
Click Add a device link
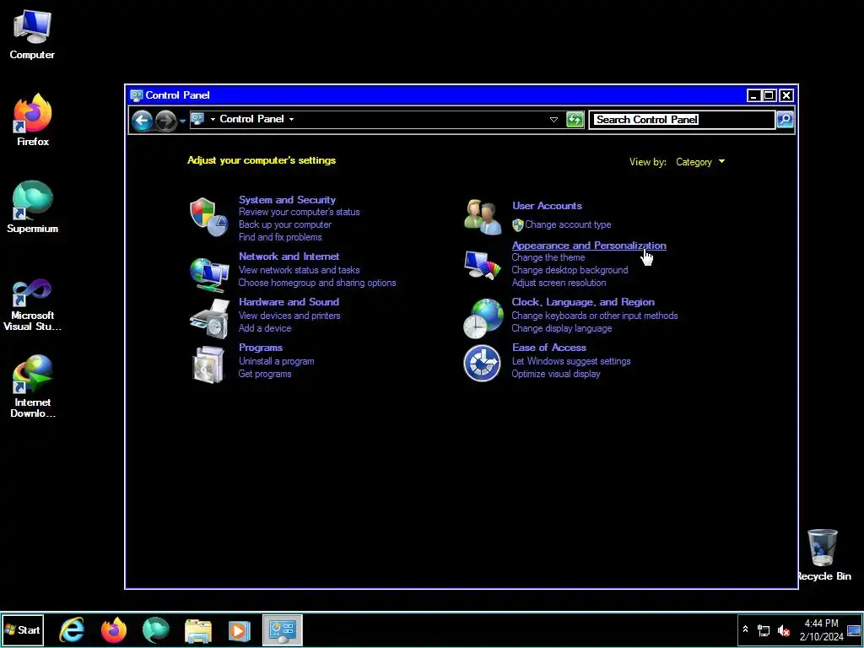pos(265,328)
